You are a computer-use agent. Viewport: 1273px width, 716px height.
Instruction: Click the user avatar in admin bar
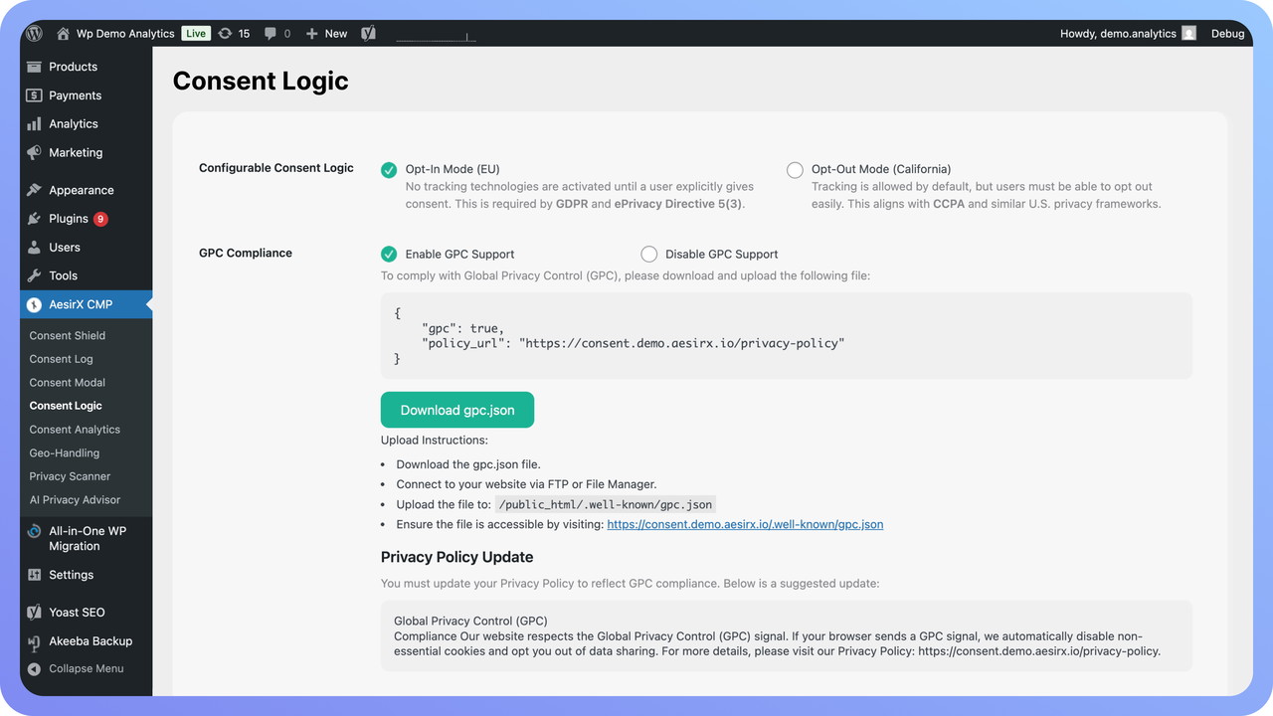pyautogui.click(x=1188, y=33)
